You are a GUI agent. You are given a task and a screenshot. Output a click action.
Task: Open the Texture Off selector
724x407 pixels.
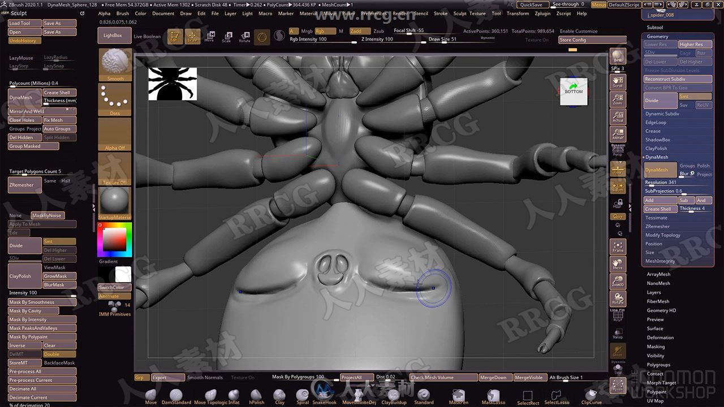pos(115,169)
